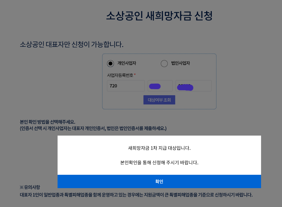Click the ※ 유의사항 heading
The height and width of the screenshot is (207, 282).
[x=30, y=187]
